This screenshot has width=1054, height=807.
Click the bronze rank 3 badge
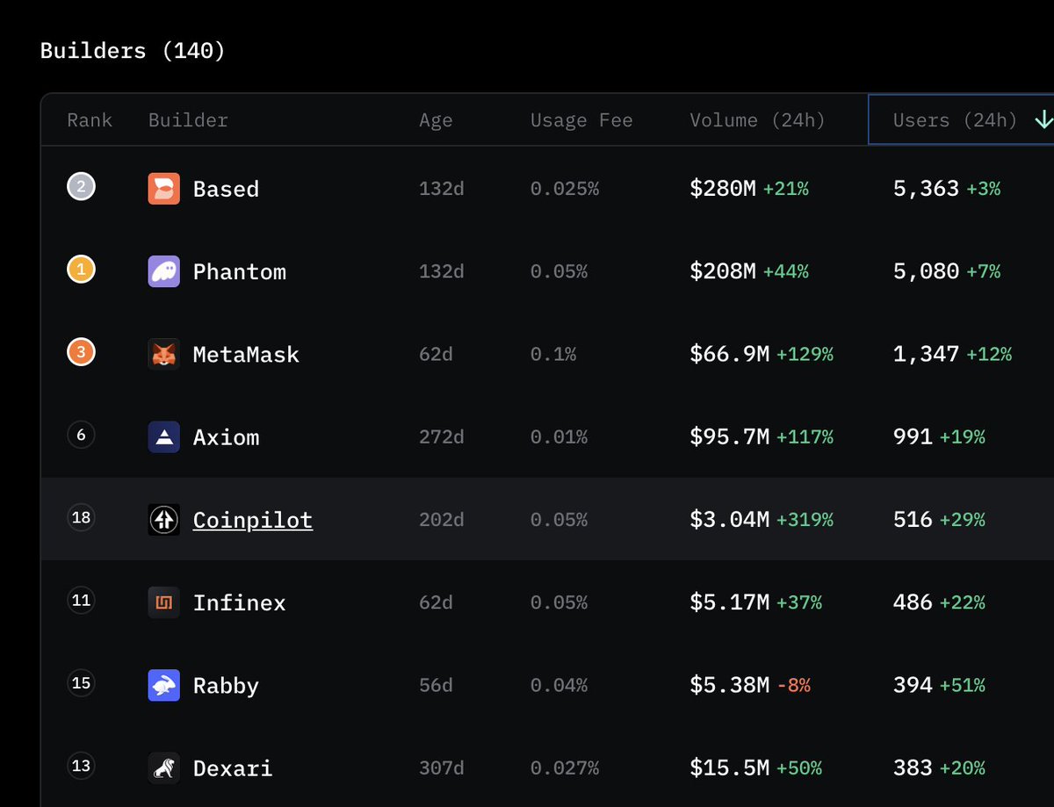[81, 352]
